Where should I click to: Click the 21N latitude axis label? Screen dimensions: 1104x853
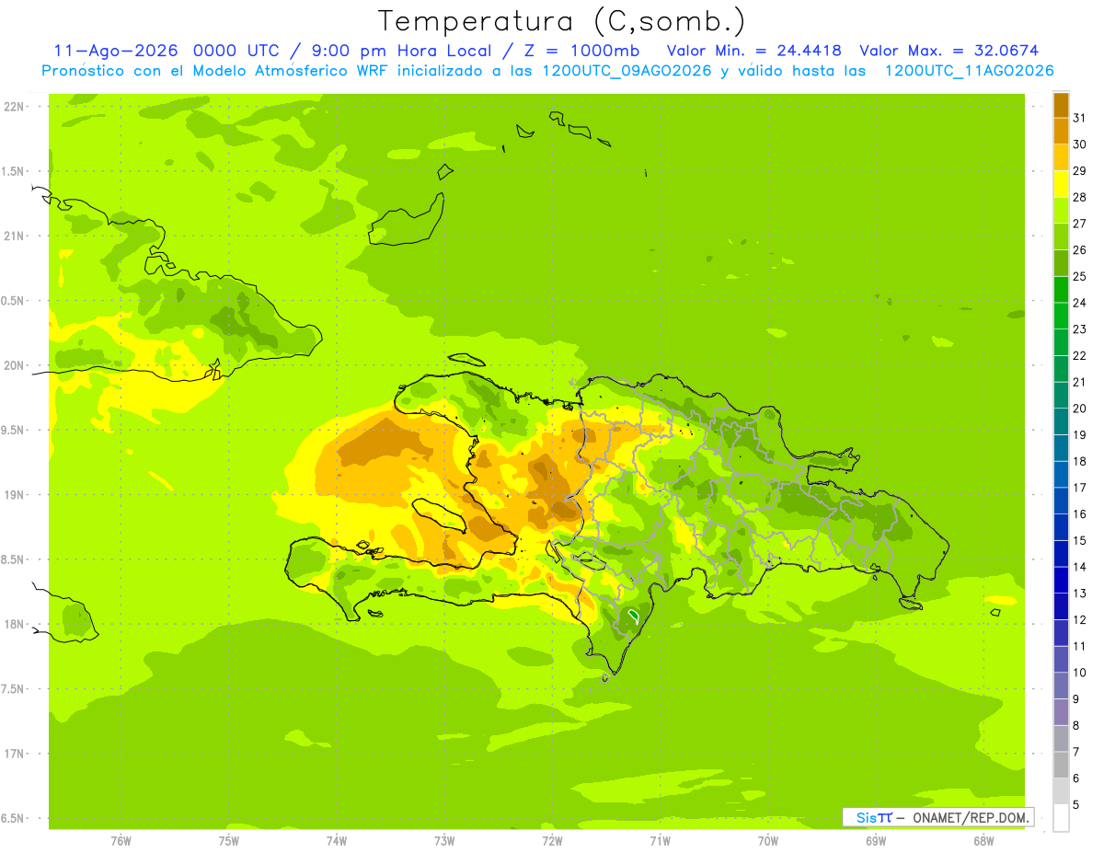[x=15, y=236]
